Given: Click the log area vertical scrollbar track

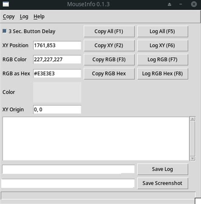Looking at the screenshot, I should pyautogui.click(x=193, y=139).
